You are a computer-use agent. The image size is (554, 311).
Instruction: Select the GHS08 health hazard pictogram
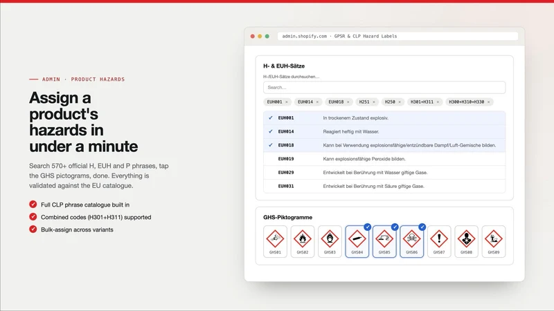click(x=466, y=241)
